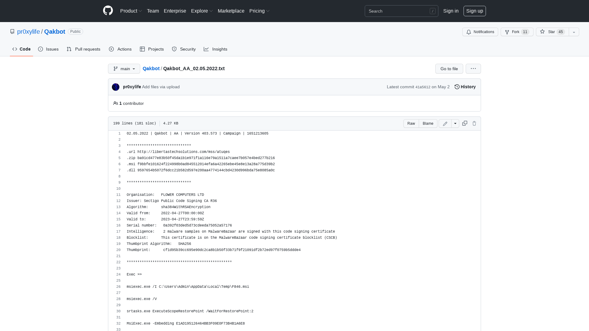Viewport: 589px width, 331px height.
Task: Open the Marketplace page
Action: click(x=231, y=11)
